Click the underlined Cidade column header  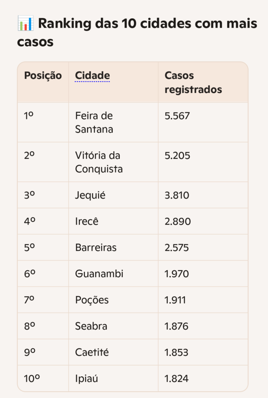coord(93,75)
